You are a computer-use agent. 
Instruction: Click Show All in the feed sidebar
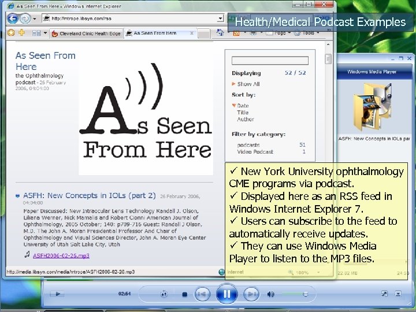click(248, 84)
